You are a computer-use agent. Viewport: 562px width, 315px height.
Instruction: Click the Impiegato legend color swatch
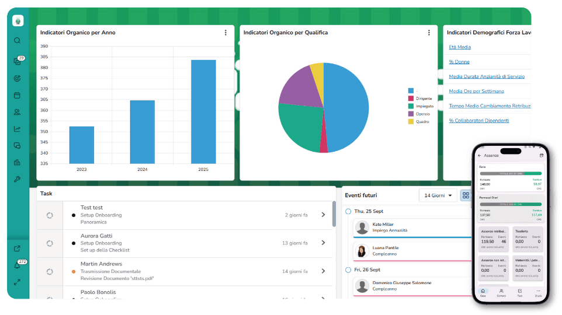(x=411, y=106)
